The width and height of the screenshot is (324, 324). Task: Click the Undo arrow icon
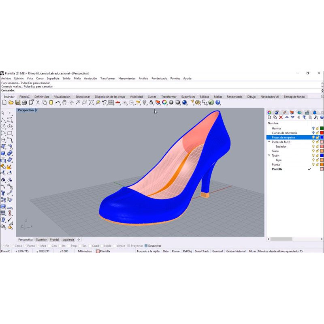coord(58,103)
